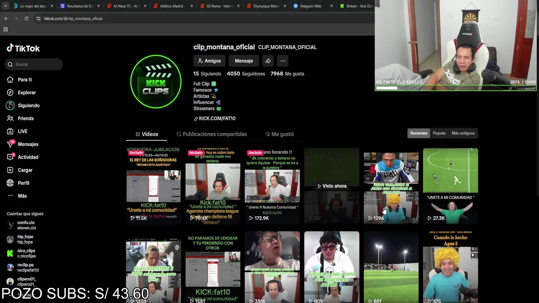Click the TikTok logo
Viewport: 539px width, 303px height.
23,48
